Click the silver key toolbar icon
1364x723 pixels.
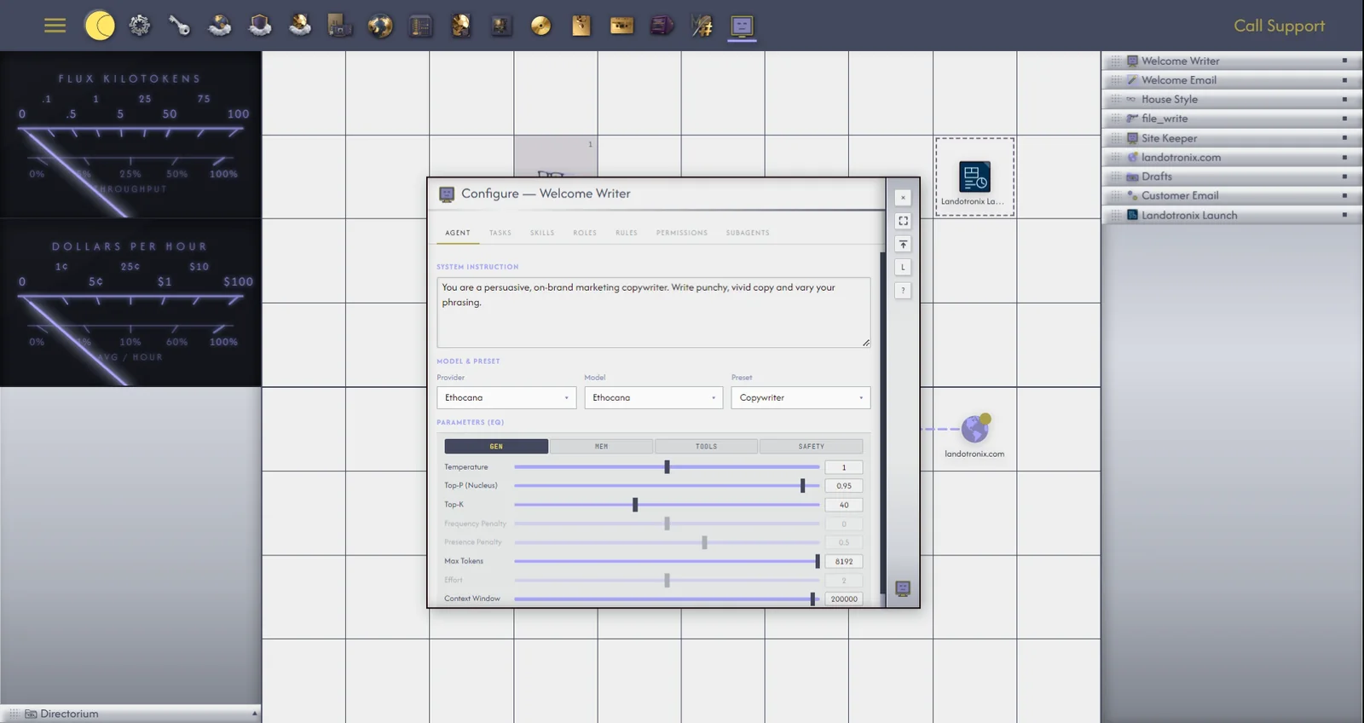[x=179, y=26]
